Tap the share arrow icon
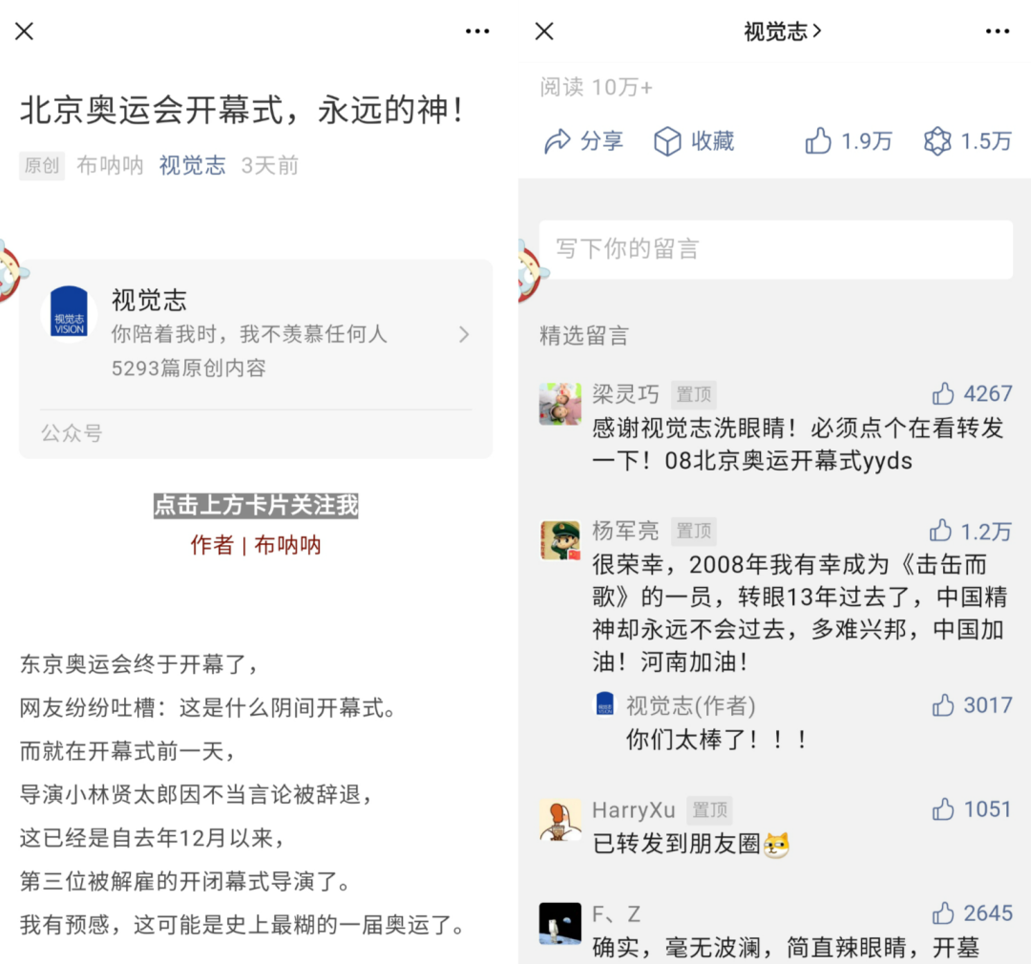 [558, 141]
